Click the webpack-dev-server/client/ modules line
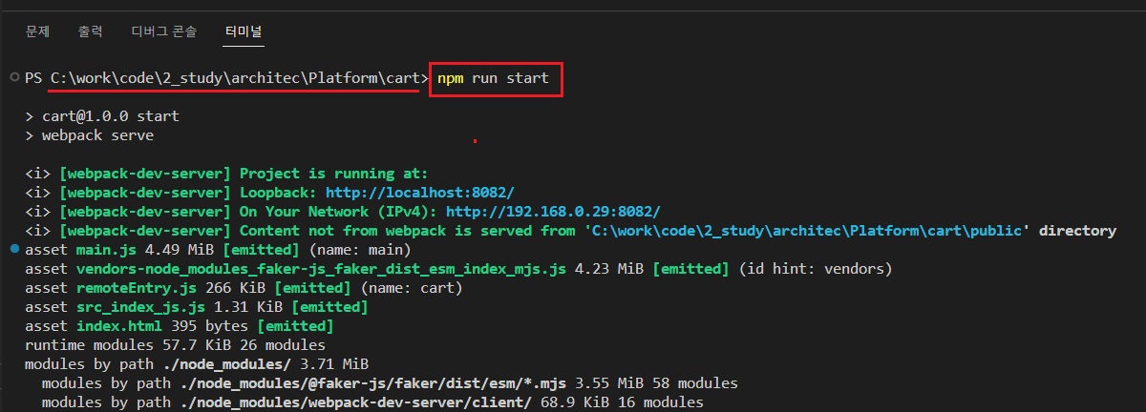The height and width of the screenshot is (412, 1146). point(372,402)
